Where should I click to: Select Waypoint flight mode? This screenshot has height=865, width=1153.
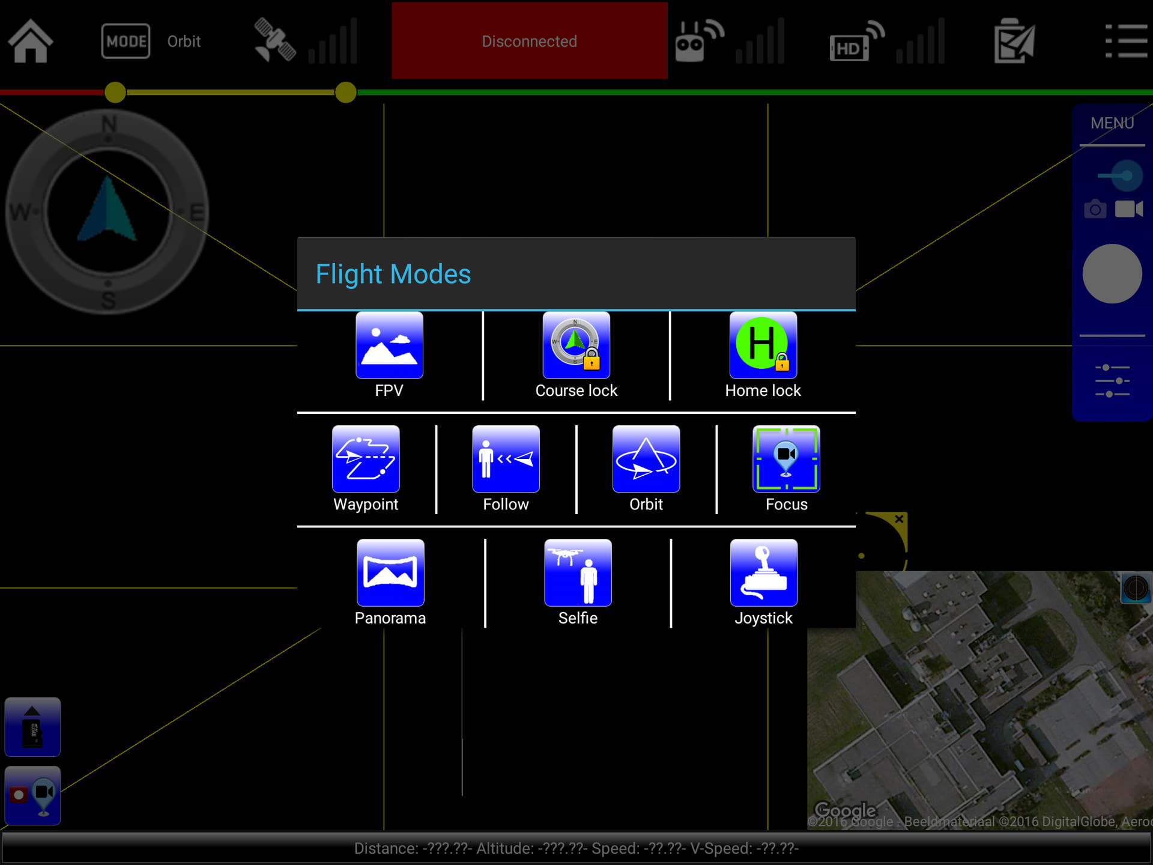[366, 459]
